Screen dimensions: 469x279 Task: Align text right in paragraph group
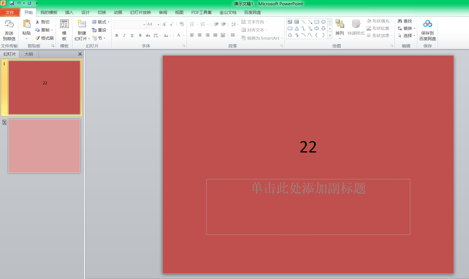(x=208, y=35)
